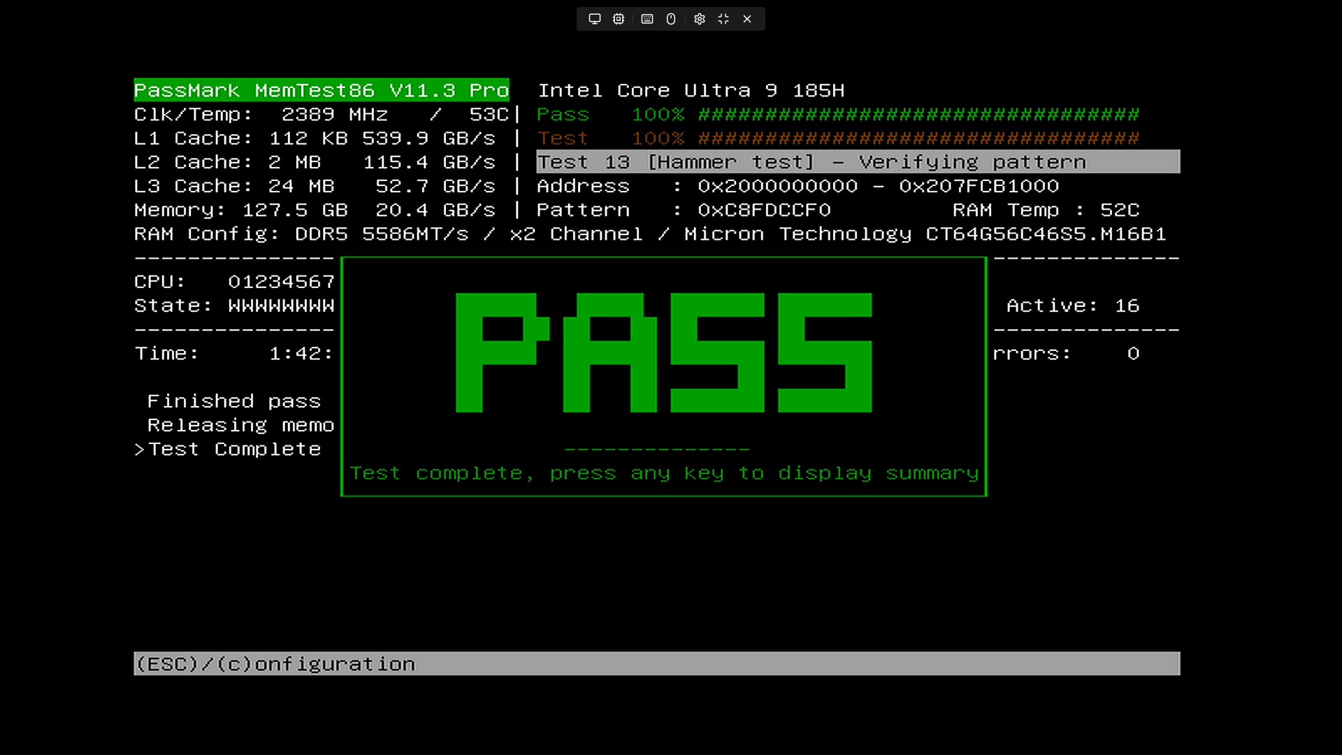Click the (ESC)/(c)onfiguration status bar
The image size is (1342, 755).
click(275, 663)
